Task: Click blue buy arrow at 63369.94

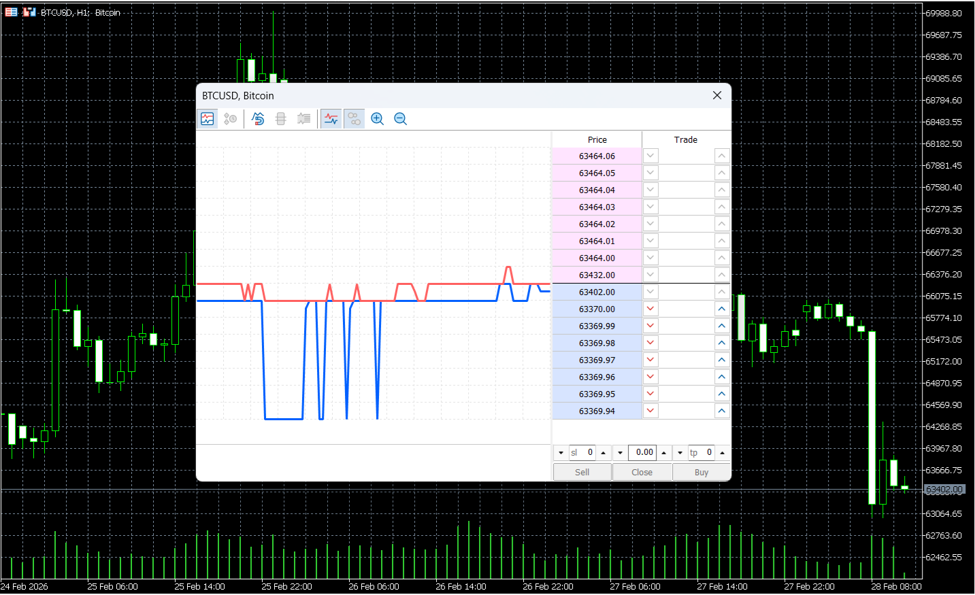Action: (x=722, y=411)
